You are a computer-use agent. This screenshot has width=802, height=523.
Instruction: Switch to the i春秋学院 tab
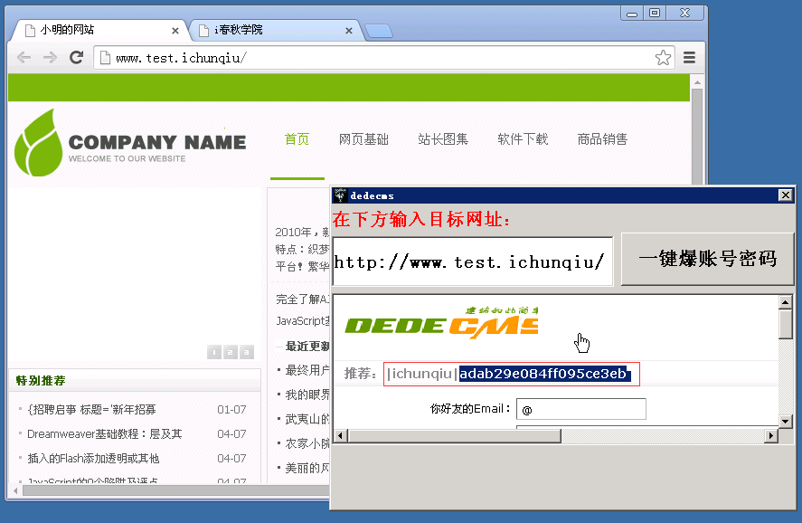point(275,30)
